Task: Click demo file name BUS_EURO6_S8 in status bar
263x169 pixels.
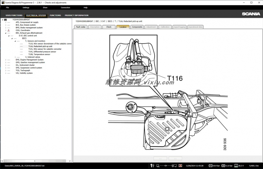Action: (x=24, y=166)
